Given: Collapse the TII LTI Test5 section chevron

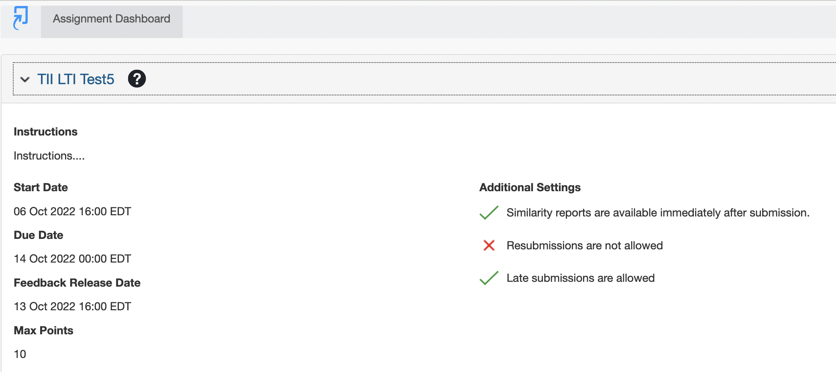Looking at the screenshot, I should (25, 79).
